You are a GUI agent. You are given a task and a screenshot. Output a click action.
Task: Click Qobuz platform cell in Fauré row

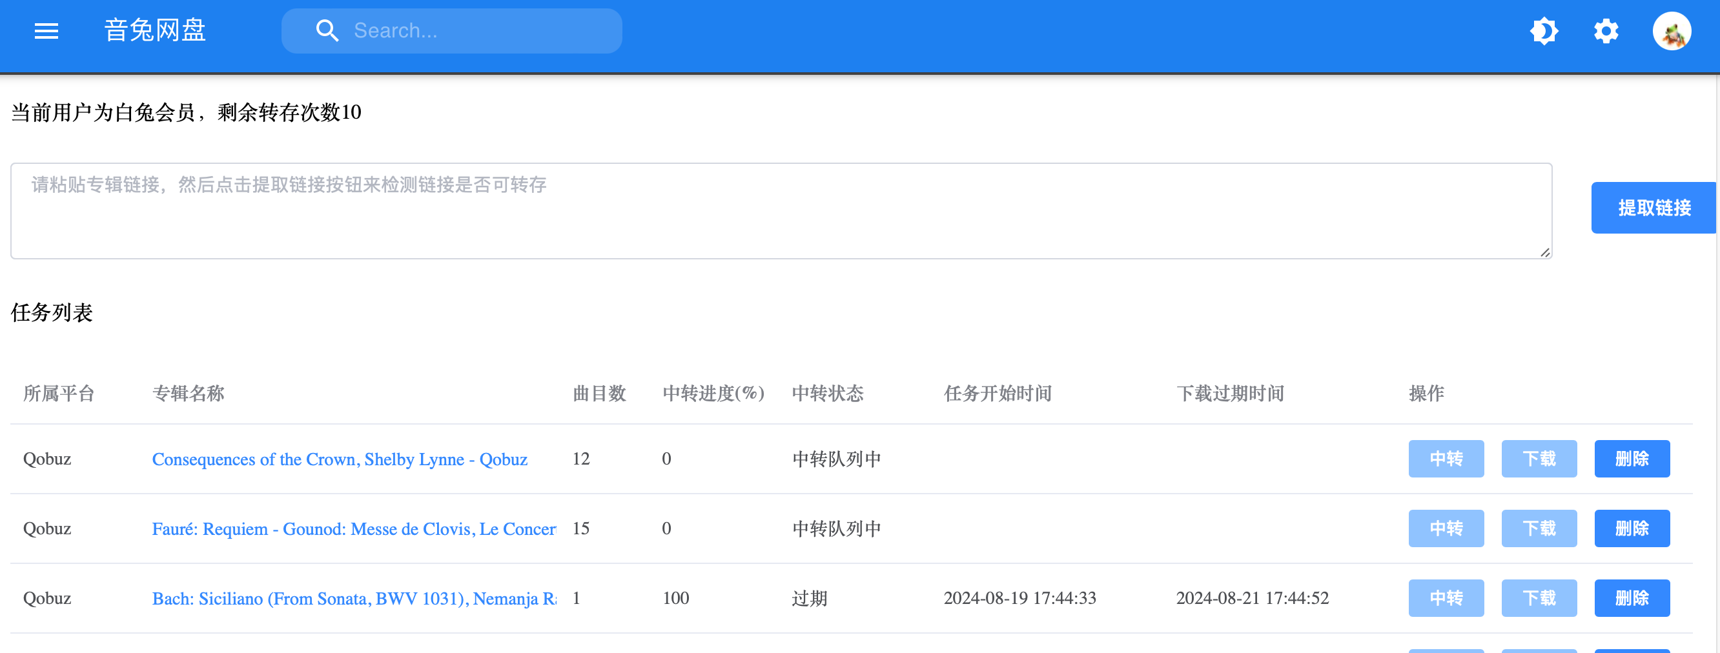[46, 528]
